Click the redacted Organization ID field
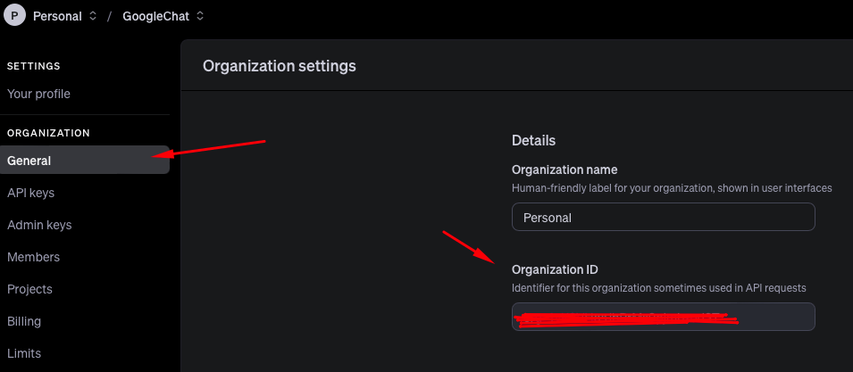 pos(663,317)
